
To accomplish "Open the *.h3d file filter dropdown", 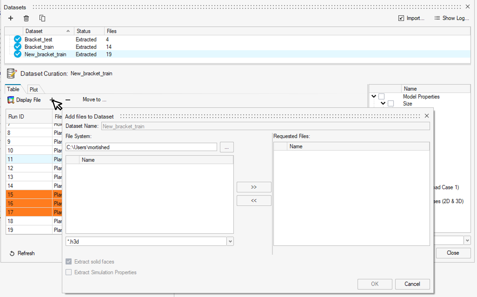I will [230, 241].
